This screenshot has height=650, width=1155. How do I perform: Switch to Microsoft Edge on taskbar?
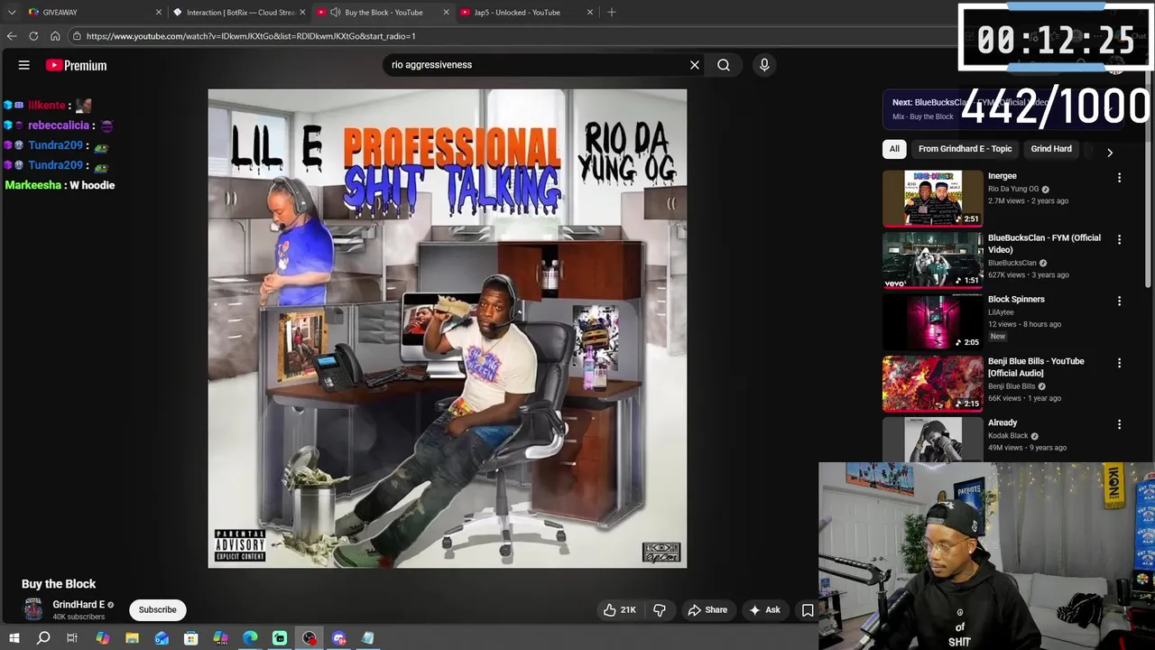tap(250, 638)
